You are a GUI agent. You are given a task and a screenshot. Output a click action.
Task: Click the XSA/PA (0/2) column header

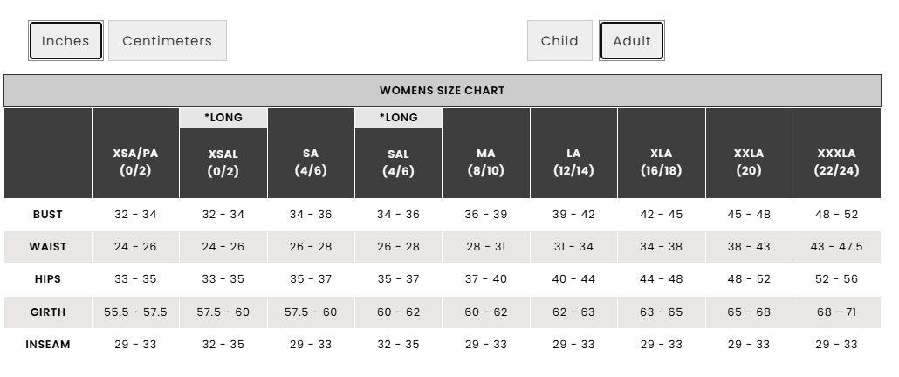point(135,162)
